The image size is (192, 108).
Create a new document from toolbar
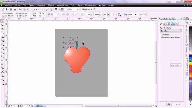3,9
